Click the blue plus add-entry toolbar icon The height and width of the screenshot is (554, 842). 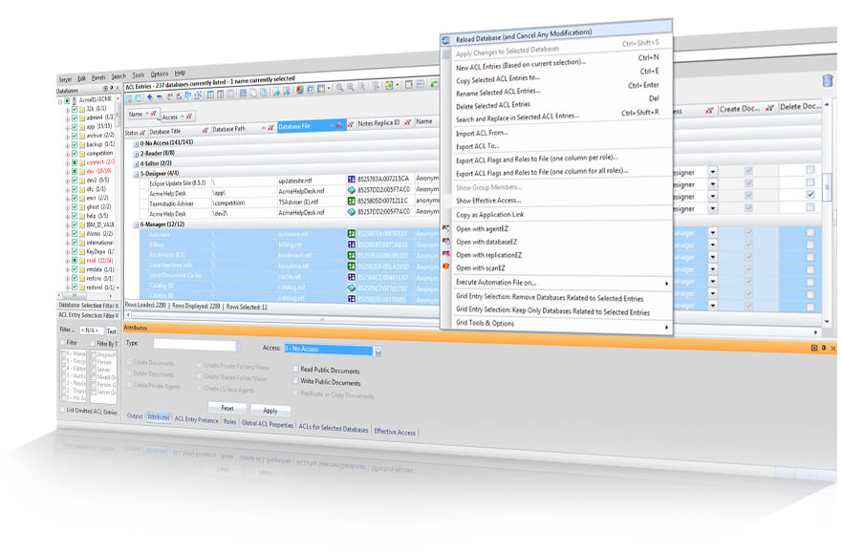[149, 97]
